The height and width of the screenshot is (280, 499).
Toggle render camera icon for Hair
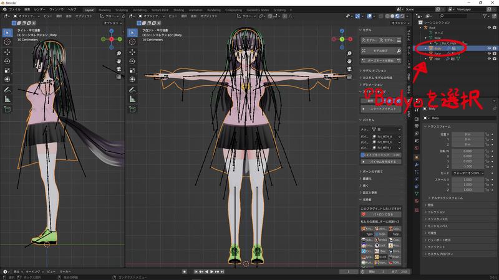495,58
